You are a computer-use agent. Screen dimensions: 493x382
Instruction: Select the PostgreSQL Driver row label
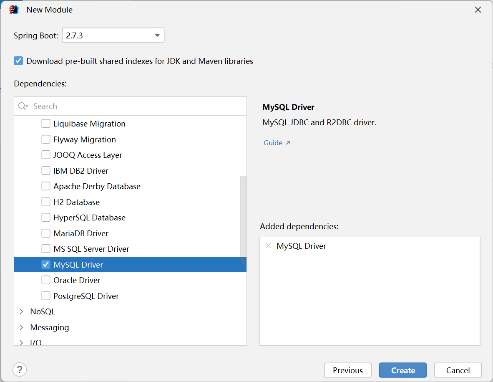[x=86, y=296]
